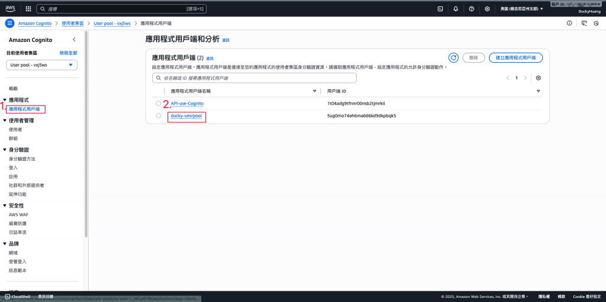Click the sidebar vertical scrollbar
Viewport: 606px width, 302px height.
[86, 135]
